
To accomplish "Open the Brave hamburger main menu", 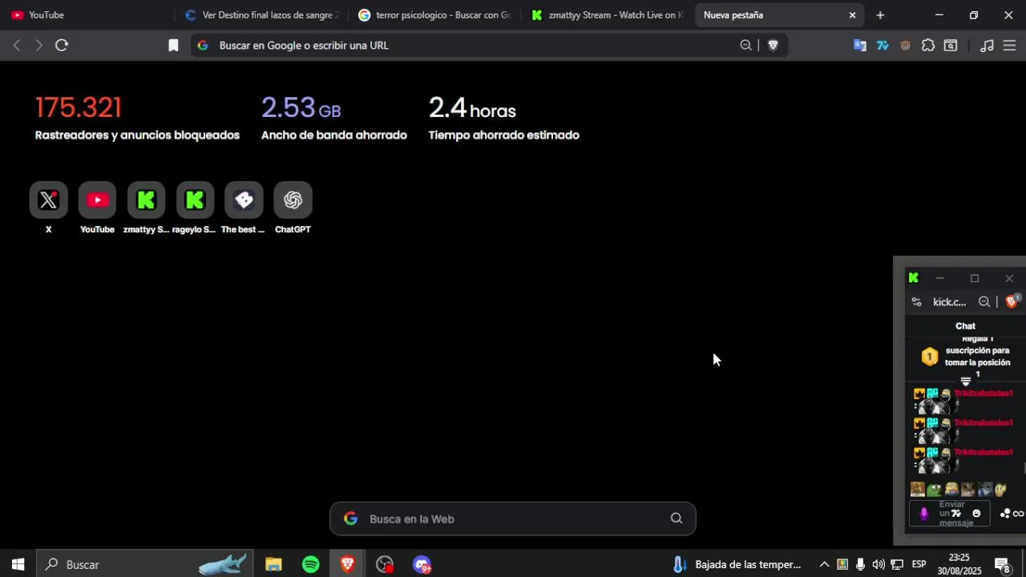I will coord(1009,46).
